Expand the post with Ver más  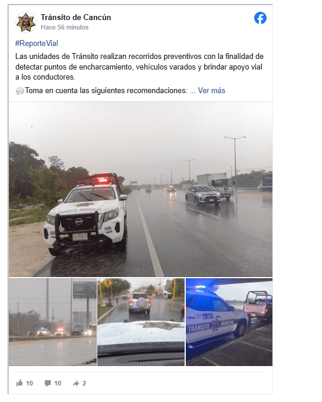pos(211,91)
